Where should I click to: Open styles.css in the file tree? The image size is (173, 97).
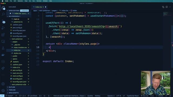[x=17, y=53]
